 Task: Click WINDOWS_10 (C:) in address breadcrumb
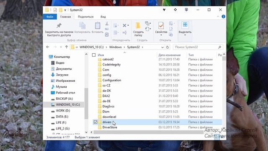coord(92,47)
